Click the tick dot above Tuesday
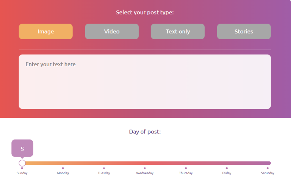Viewport: 291px width, 180px height. pos(104,168)
